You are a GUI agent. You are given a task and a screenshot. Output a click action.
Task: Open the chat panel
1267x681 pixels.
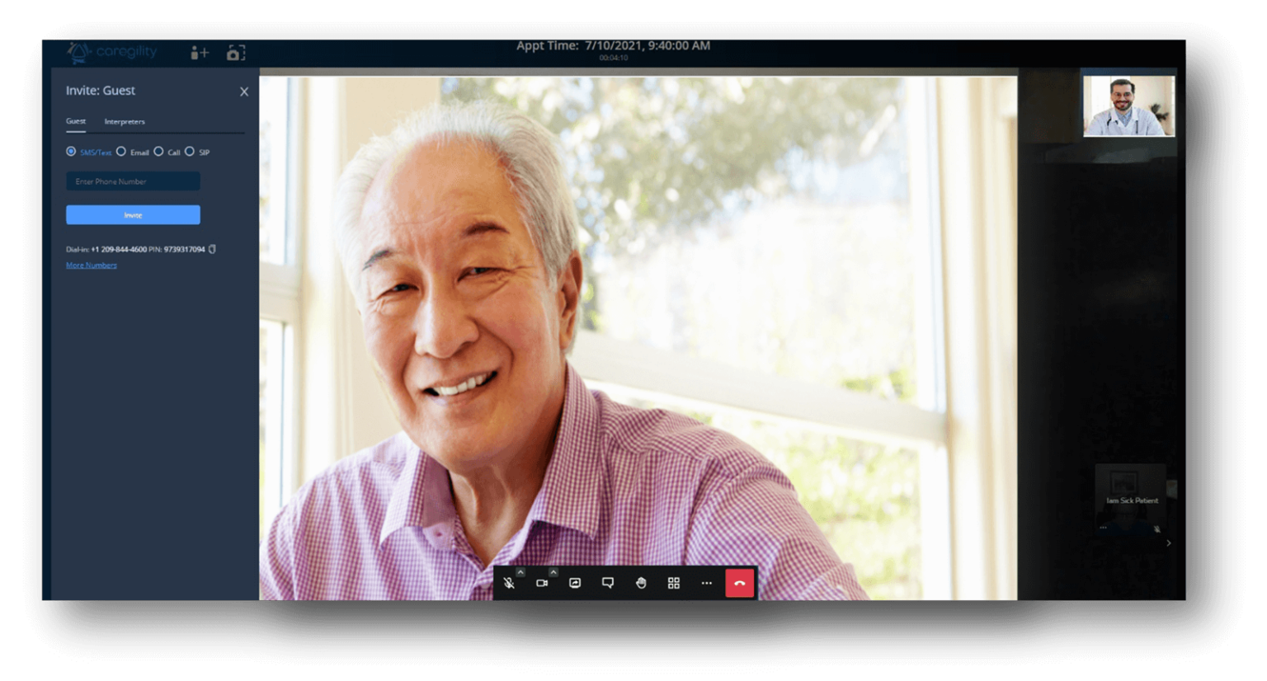(607, 583)
